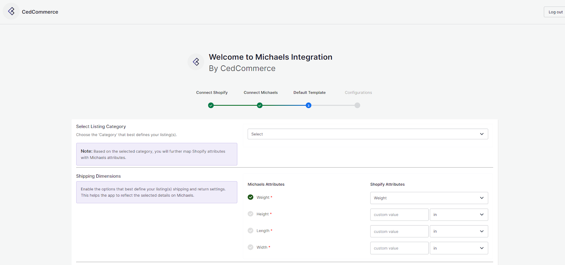Go to the Default Template step label
Image resolution: width=565 pixels, height=265 pixels.
coord(309,93)
